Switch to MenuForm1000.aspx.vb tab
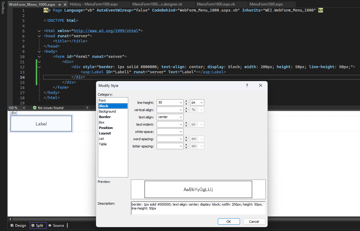Image resolution: width=360 pixels, height=231 pixels. pos(216,4)
